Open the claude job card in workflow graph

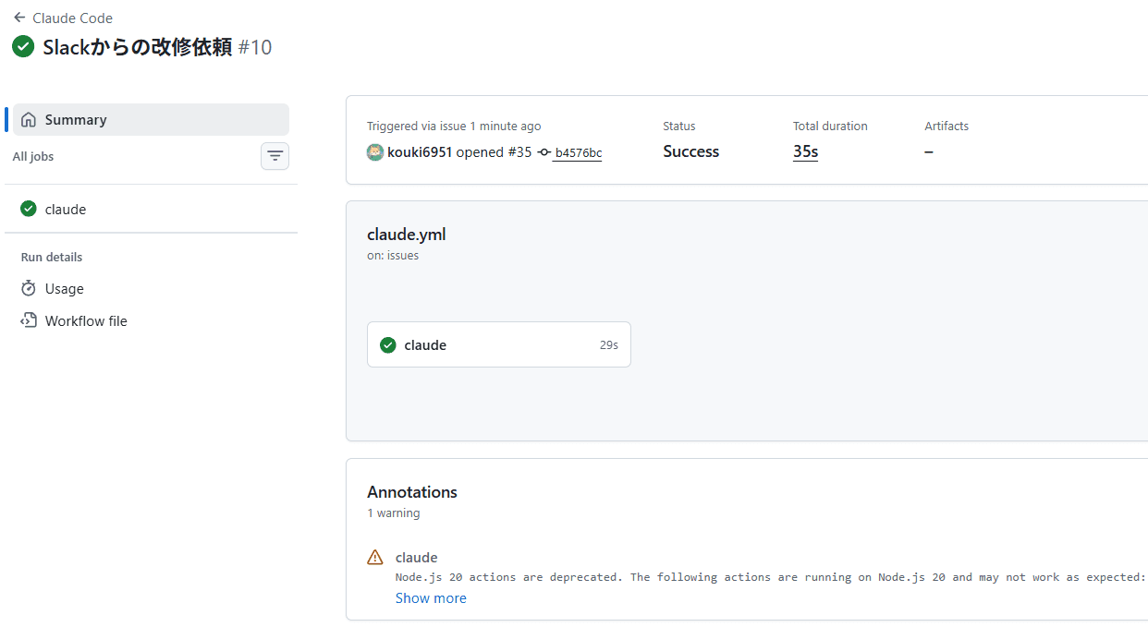(499, 344)
